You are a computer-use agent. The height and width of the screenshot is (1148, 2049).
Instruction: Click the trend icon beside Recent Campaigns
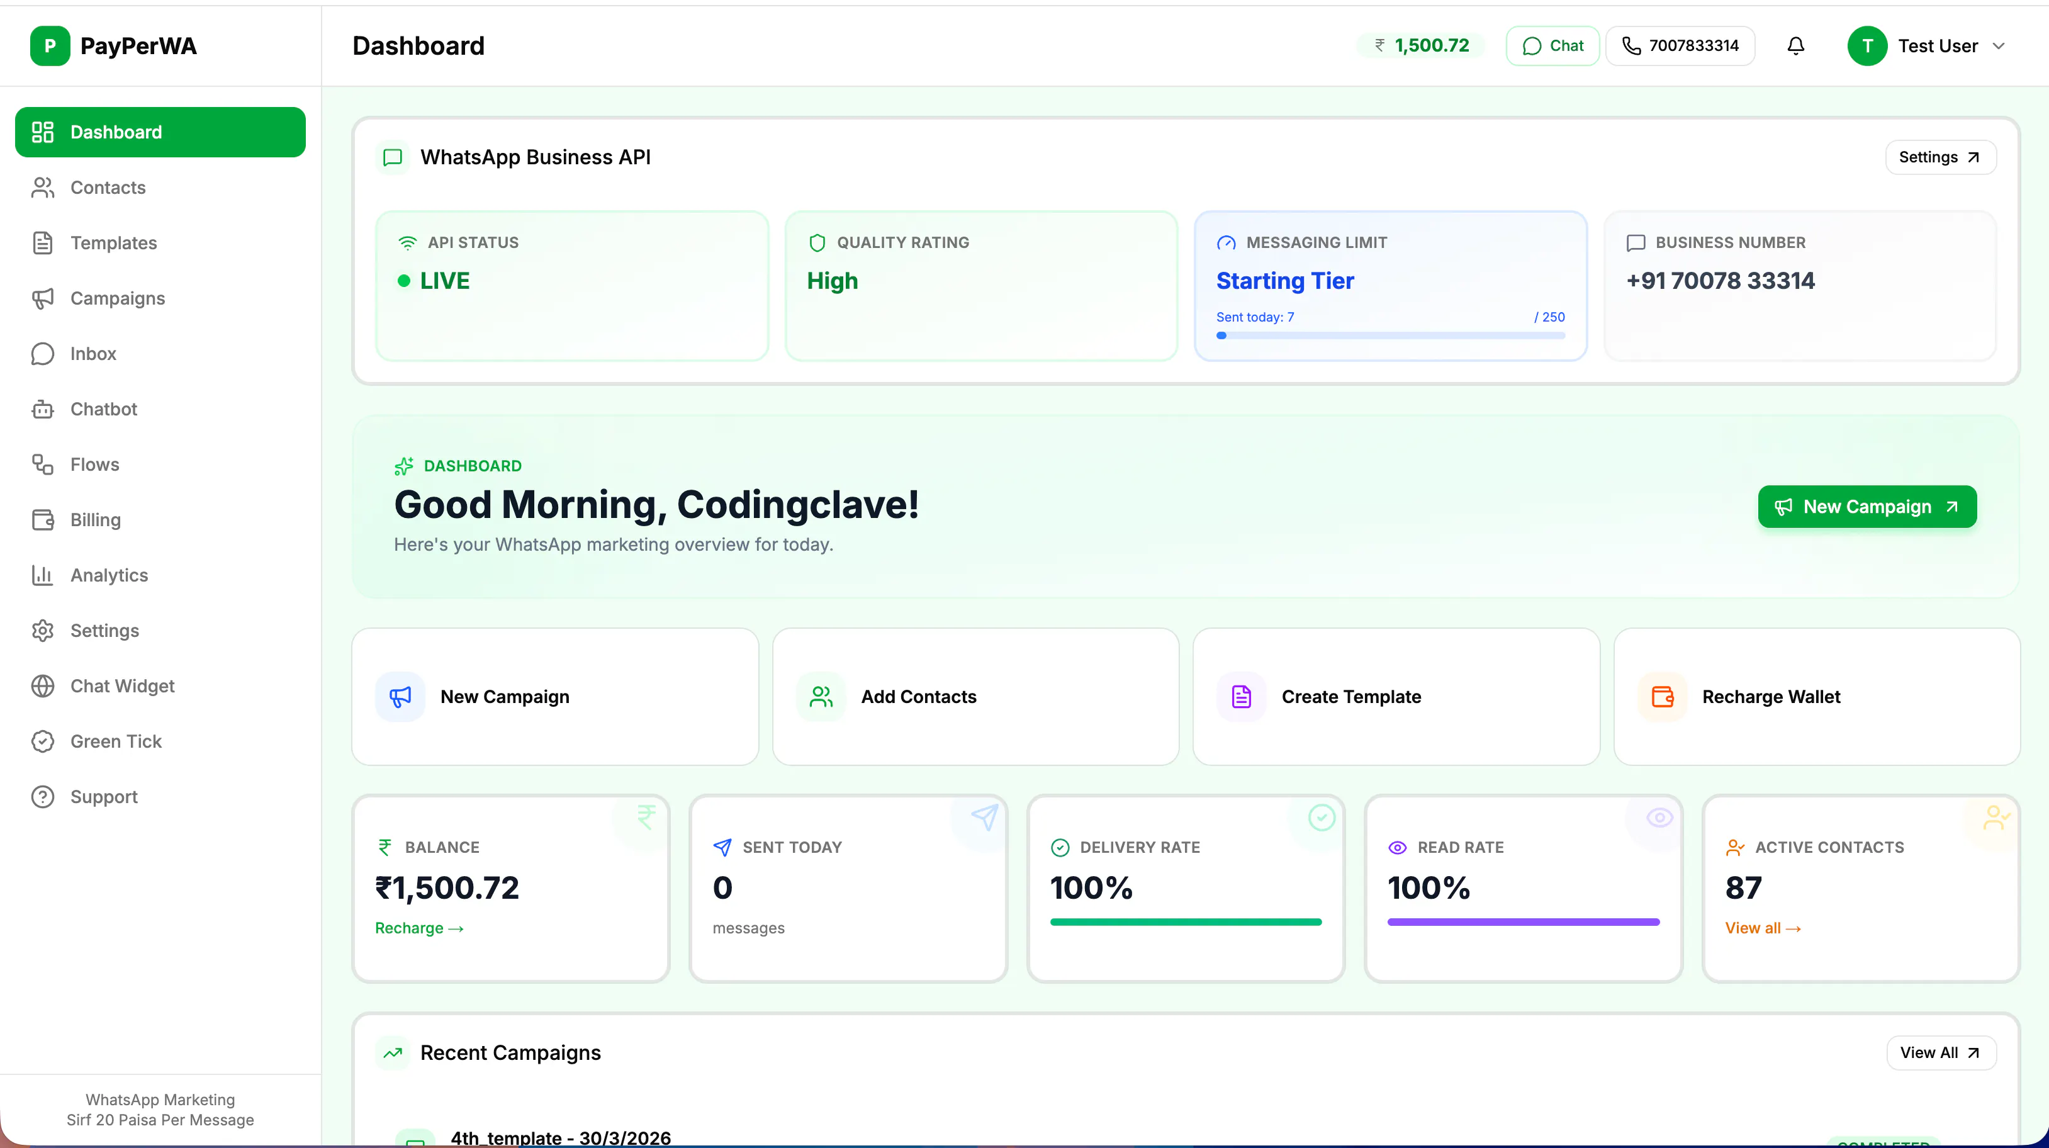[392, 1054]
